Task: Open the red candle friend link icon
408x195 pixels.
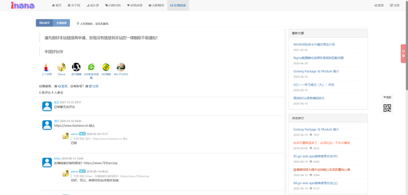Action: (46, 67)
